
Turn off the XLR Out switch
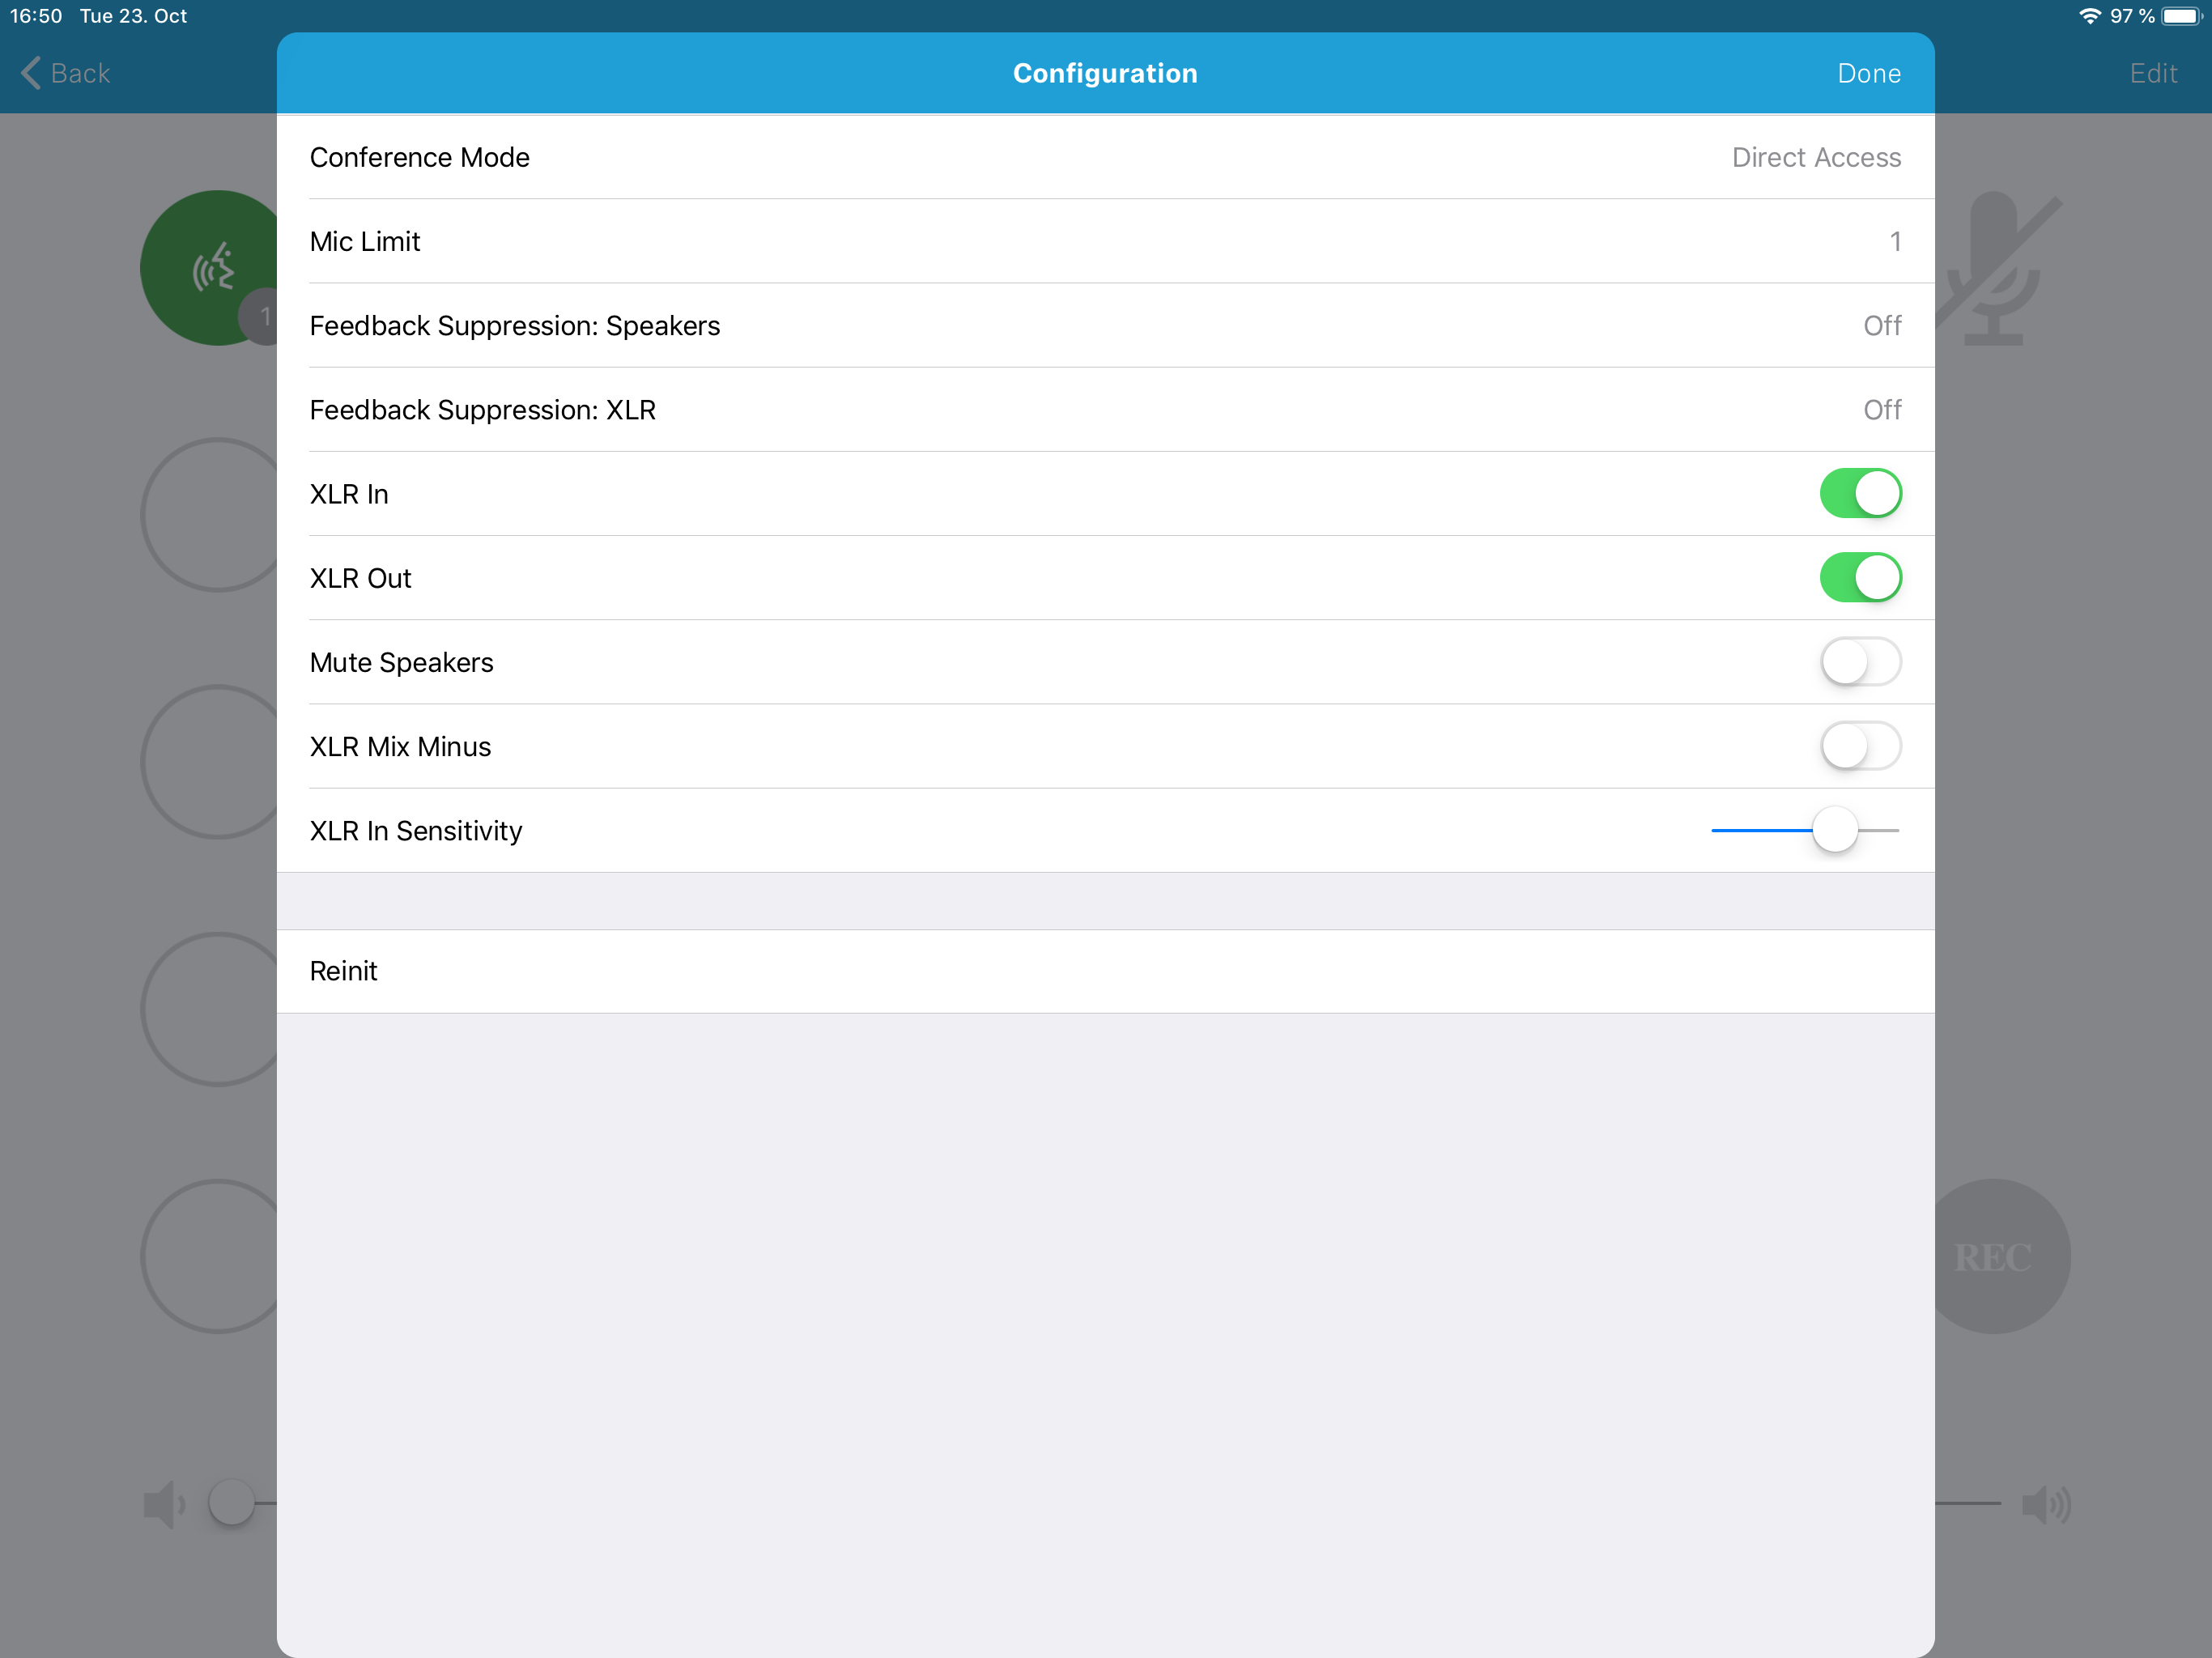[x=1860, y=577]
